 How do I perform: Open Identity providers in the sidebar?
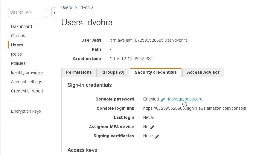click(x=27, y=73)
